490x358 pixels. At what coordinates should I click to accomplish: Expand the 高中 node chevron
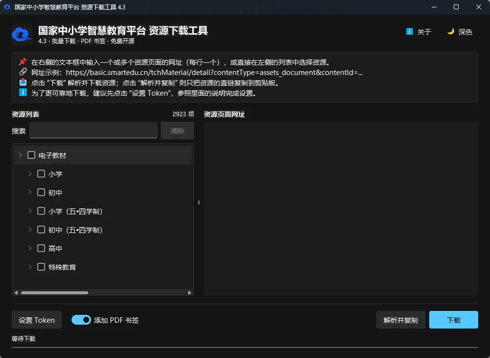pos(30,248)
